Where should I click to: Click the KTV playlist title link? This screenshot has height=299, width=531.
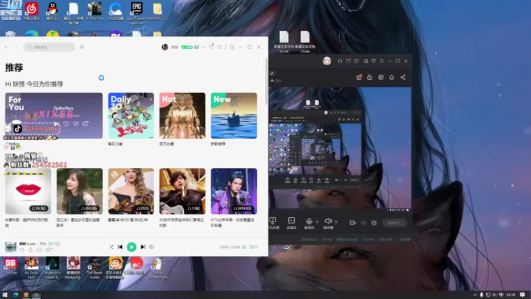[232, 223]
